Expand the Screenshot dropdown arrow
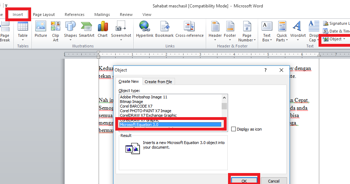350x184 pixels. pyautogui.click(x=121, y=40)
